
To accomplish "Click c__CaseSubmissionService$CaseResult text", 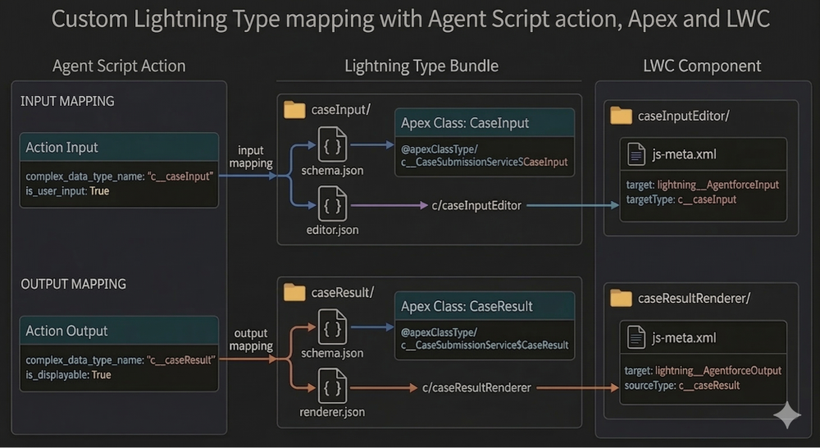I will pyautogui.click(x=485, y=345).
